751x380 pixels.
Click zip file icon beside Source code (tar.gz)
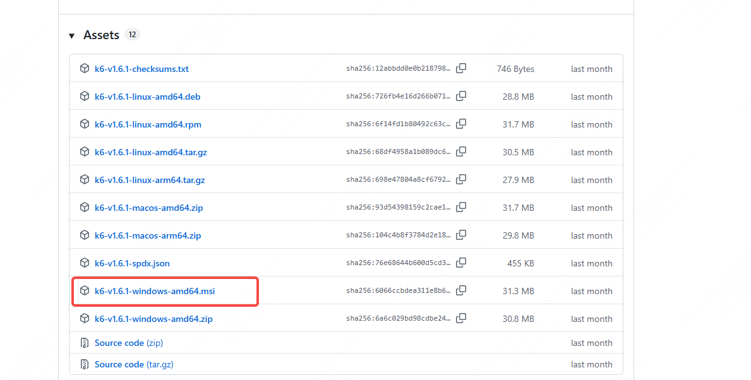coord(85,364)
